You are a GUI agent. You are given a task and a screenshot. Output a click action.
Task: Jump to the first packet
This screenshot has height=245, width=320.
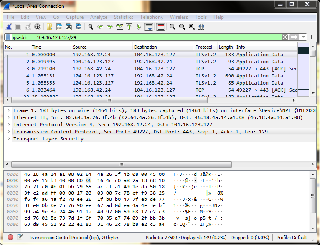click(x=129, y=27)
